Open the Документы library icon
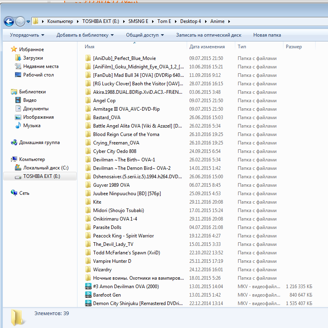 click(18, 108)
